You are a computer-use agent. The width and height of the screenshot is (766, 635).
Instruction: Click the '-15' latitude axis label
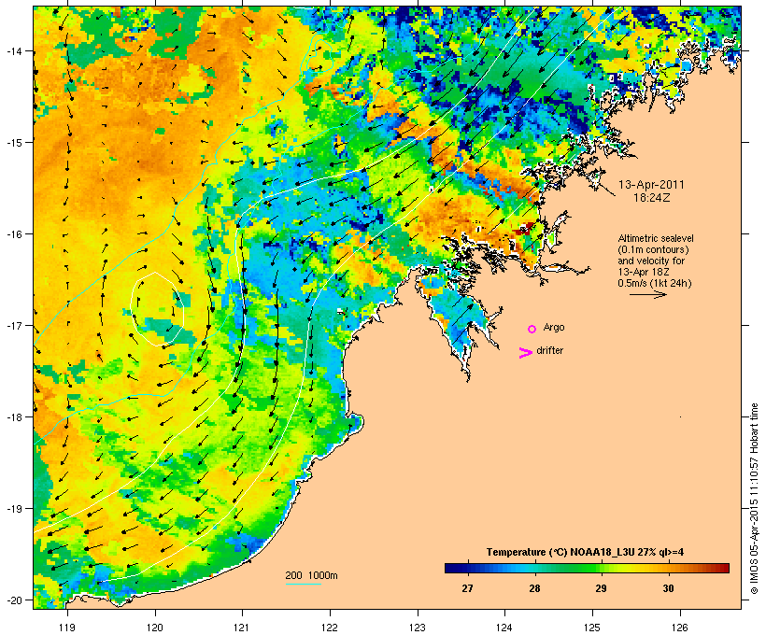(x=13, y=143)
